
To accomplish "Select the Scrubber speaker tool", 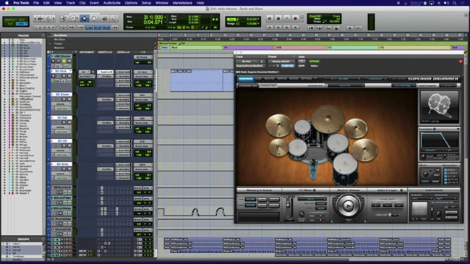I will pos(105,19).
